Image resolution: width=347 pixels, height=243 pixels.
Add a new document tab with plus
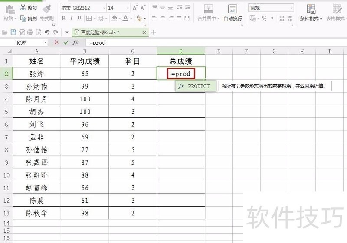click(x=154, y=32)
